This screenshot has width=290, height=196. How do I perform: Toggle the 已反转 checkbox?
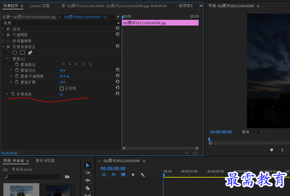(x=62, y=88)
